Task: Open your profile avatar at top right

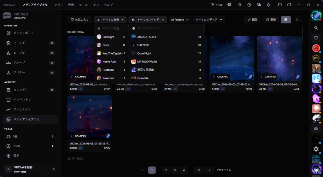Action: coord(316,16)
